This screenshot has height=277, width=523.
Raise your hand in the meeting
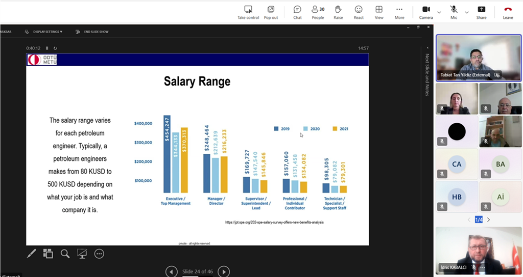pos(338,12)
